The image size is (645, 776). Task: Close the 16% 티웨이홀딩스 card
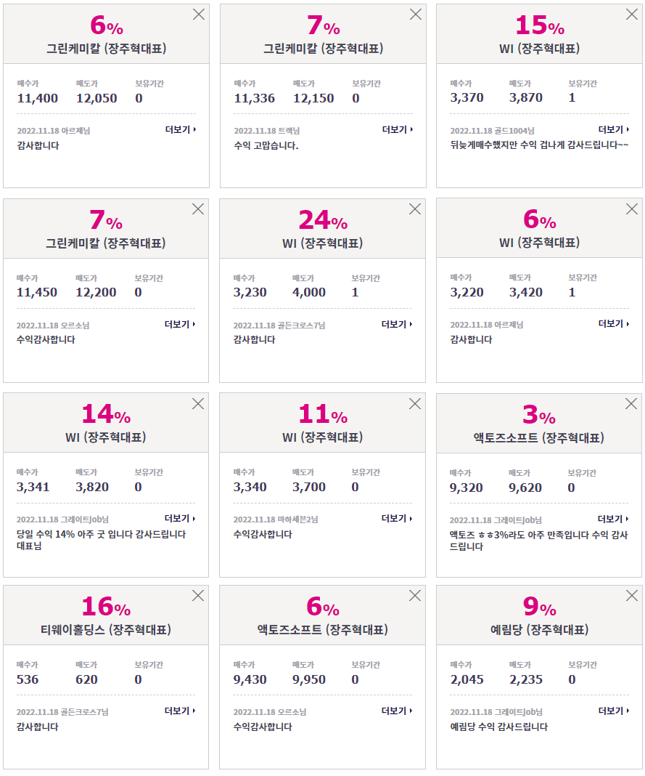[198, 595]
